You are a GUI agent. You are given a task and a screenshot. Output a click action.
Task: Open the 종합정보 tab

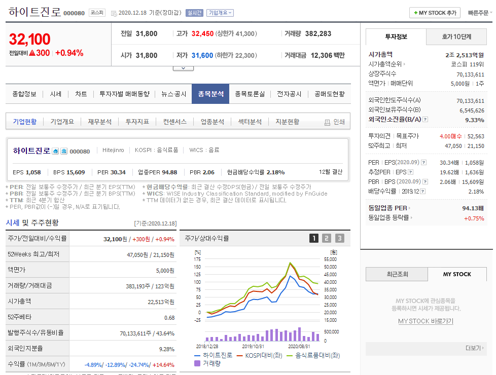24,94
